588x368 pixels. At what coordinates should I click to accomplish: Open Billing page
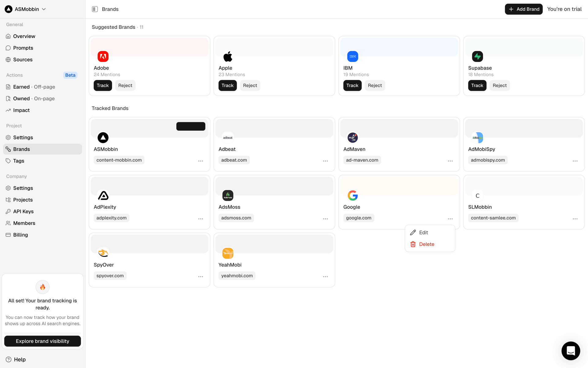click(x=43, y=235)
